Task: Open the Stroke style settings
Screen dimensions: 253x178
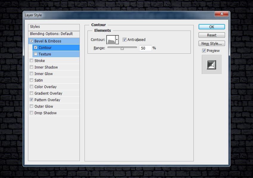Action: [x=40, y=61]
